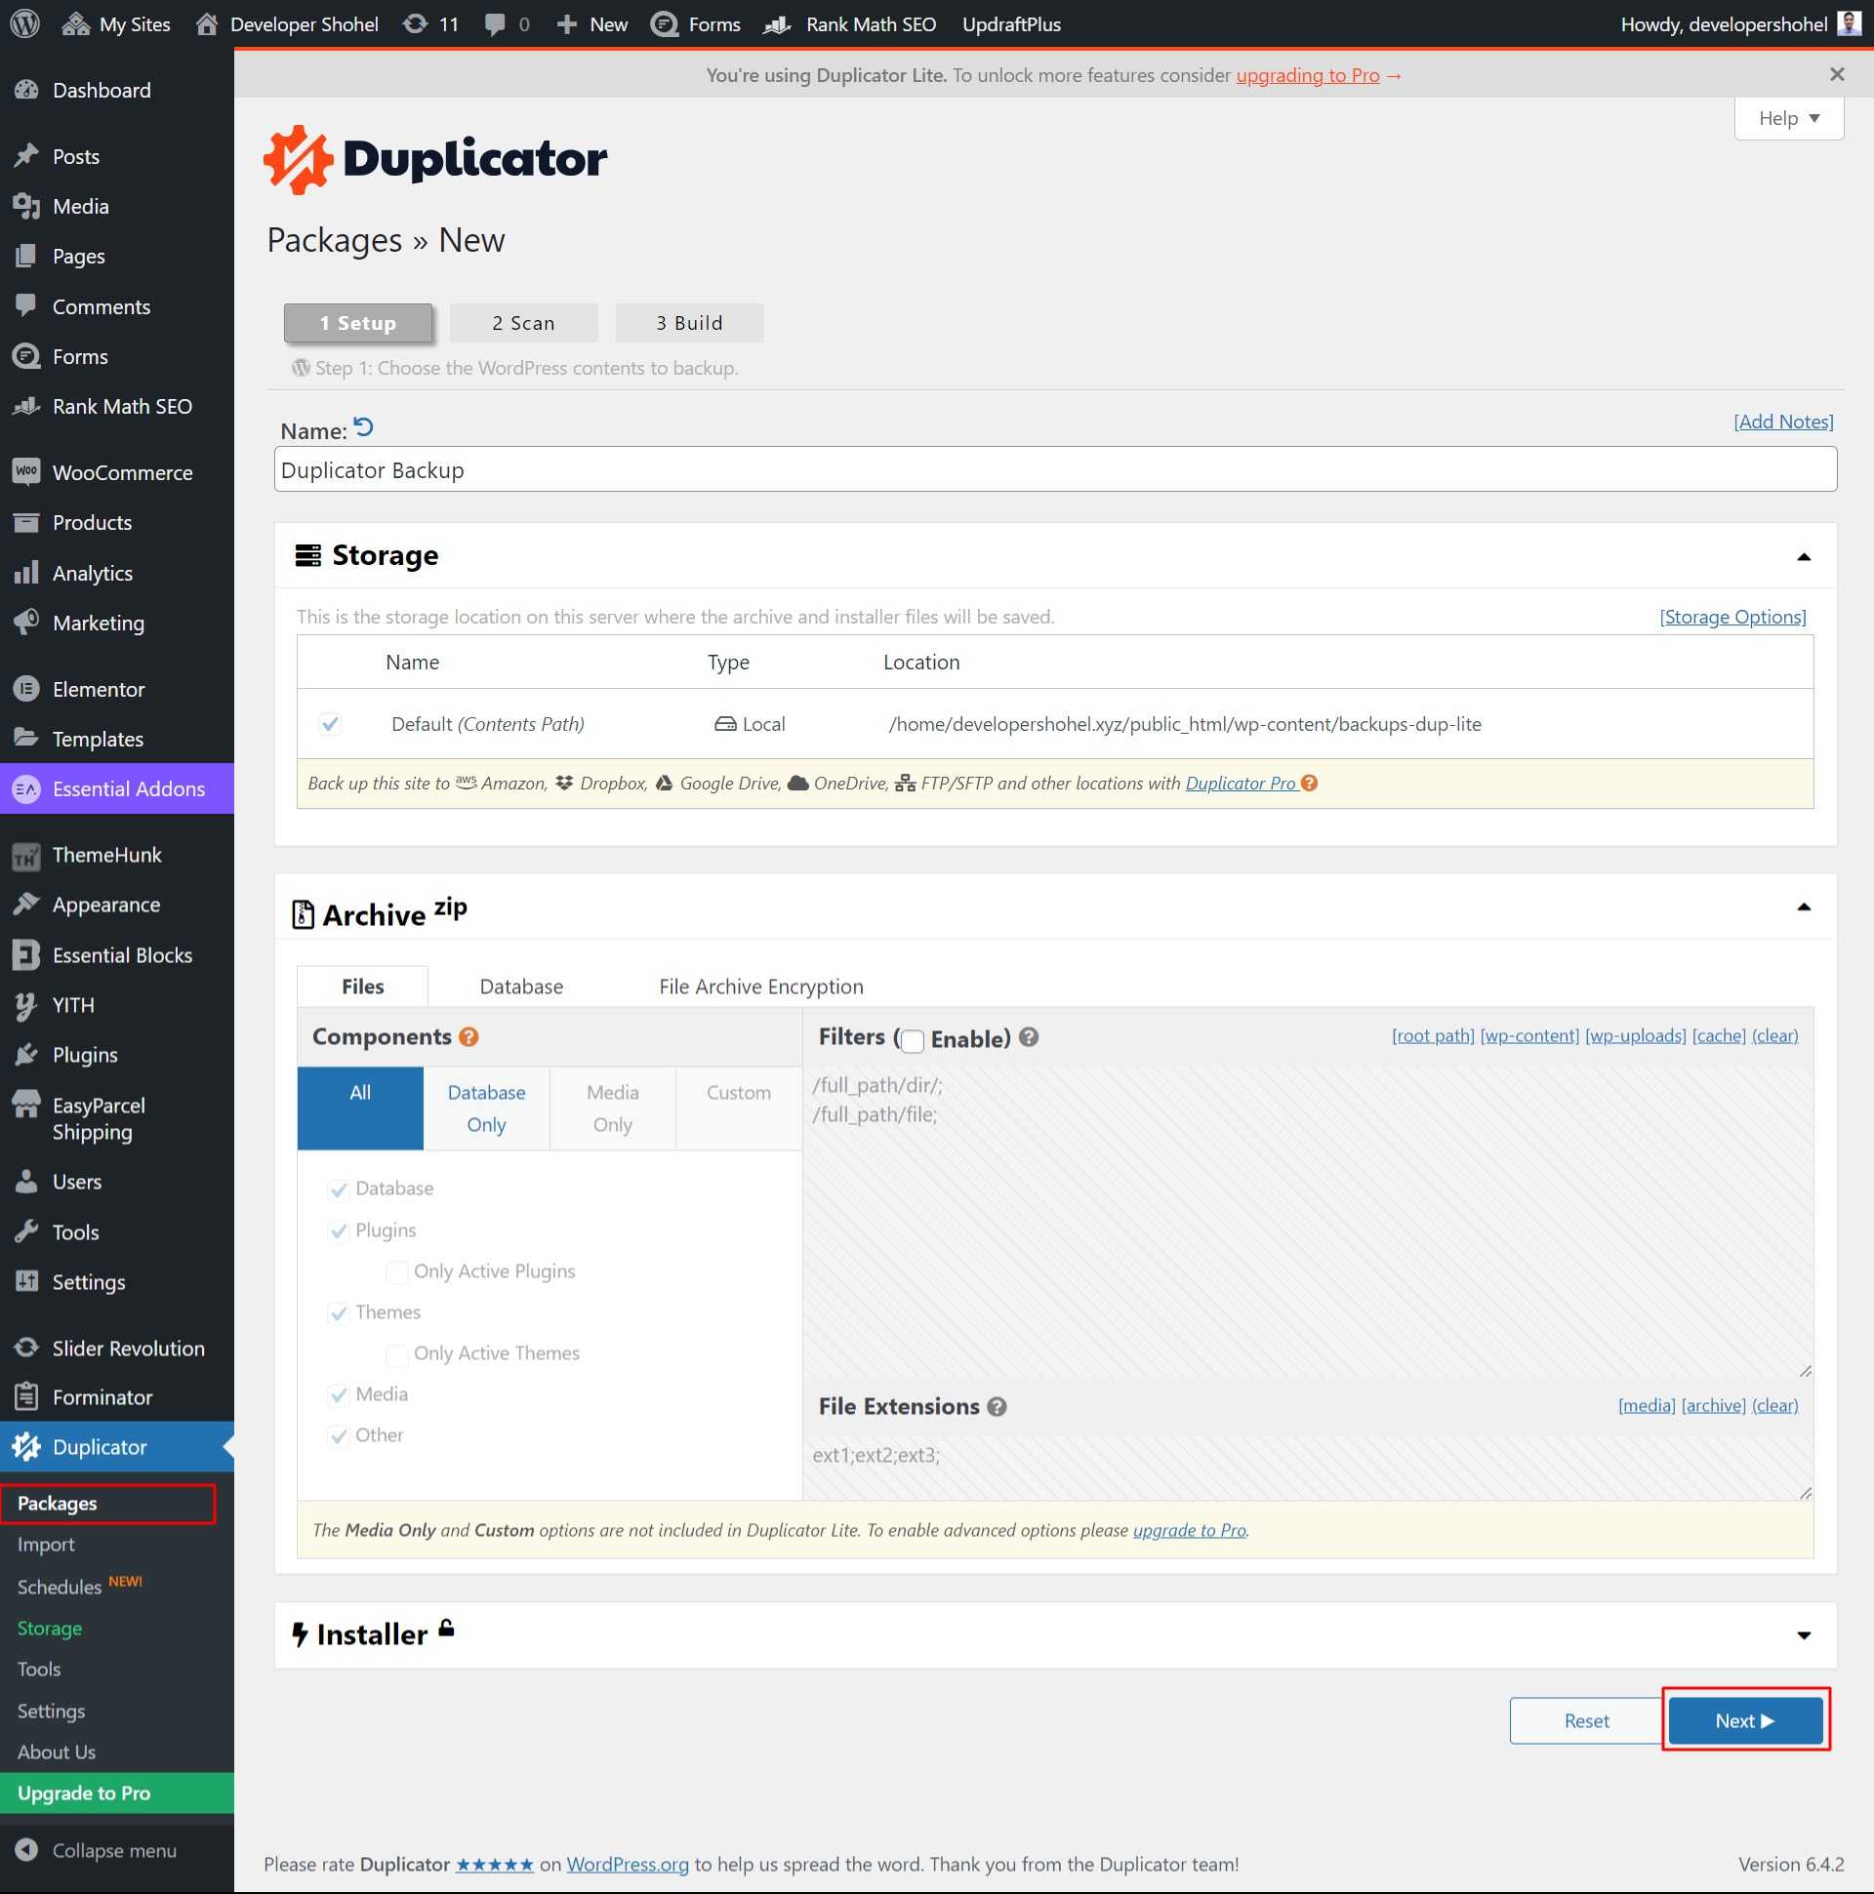Toggle the Media component checkbox
Image resolution: width=1874 pixels, height=1894 pixels.
tap(339, 1394)
